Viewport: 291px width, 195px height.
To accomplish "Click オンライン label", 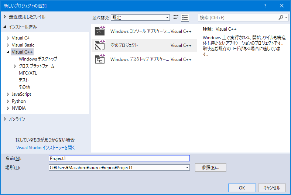I will click(x=17, y=119).
